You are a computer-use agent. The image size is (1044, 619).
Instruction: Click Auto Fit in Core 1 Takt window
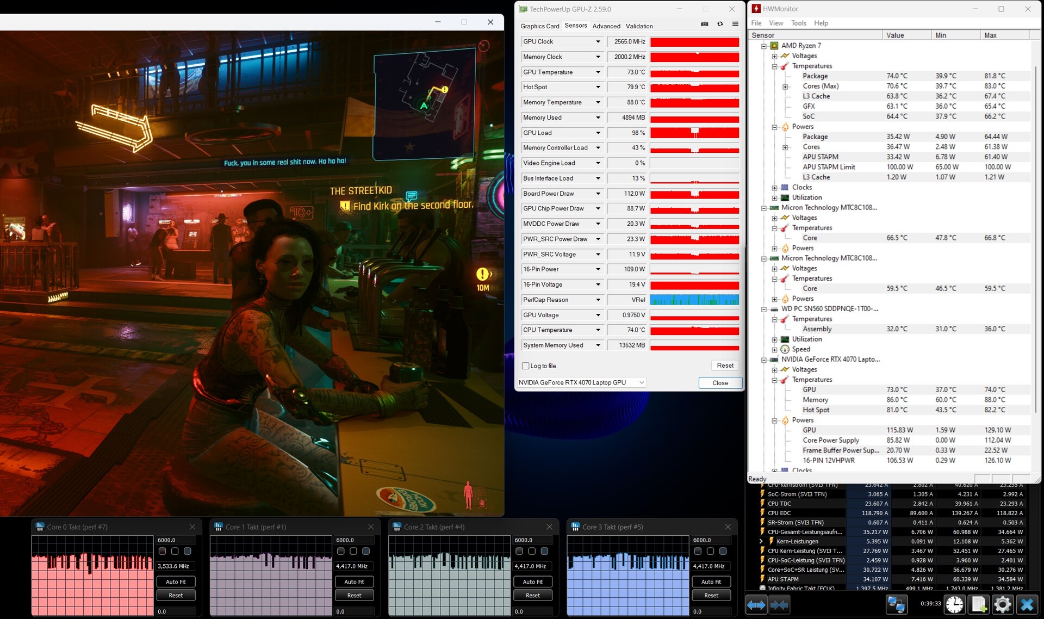coord(354,581)
